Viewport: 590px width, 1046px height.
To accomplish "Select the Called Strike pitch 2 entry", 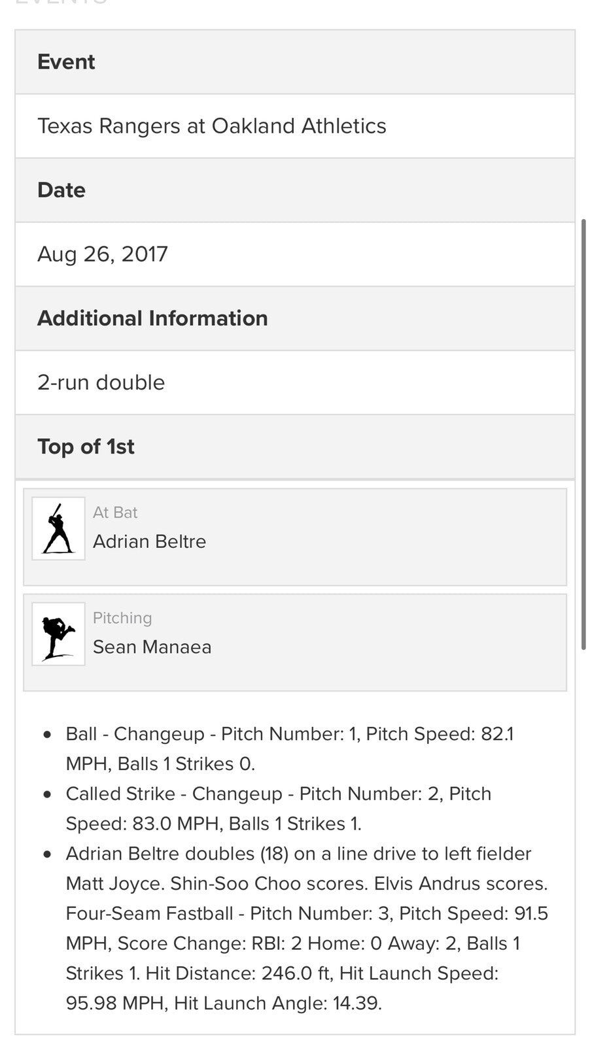I will pyautogui.click(x=279, y=808).
